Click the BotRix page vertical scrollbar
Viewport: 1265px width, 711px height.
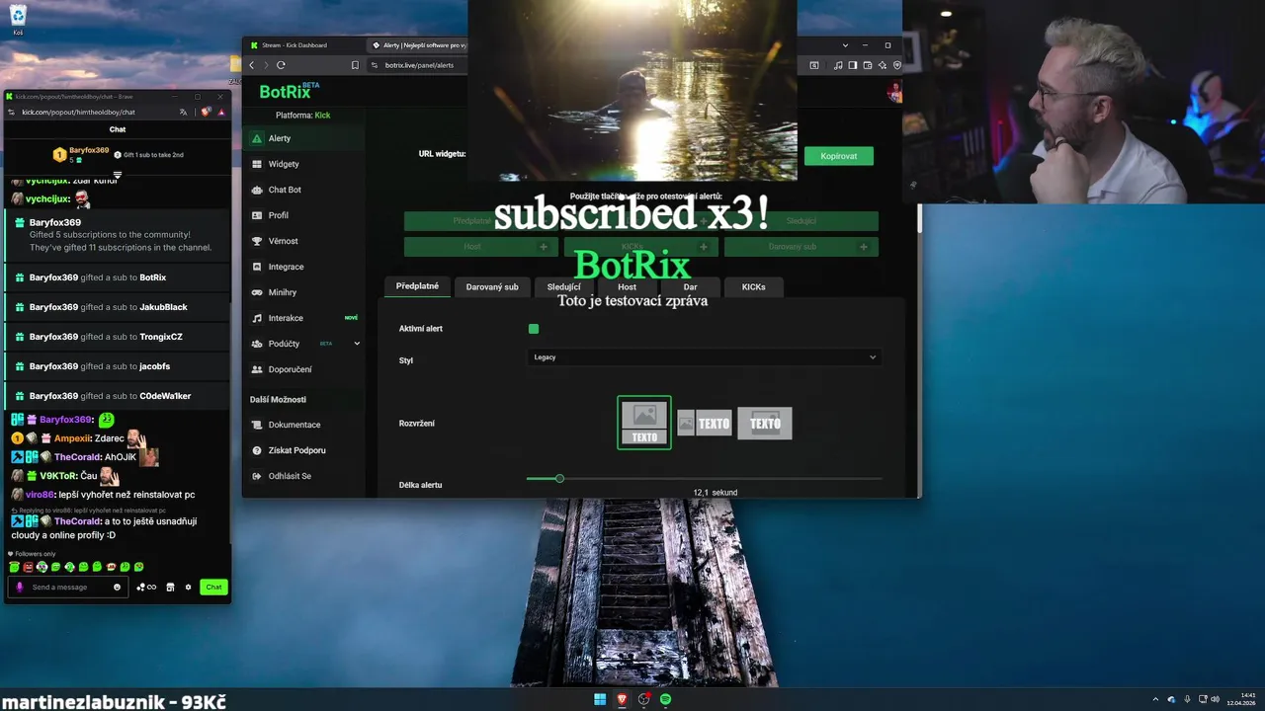[920, 219]
